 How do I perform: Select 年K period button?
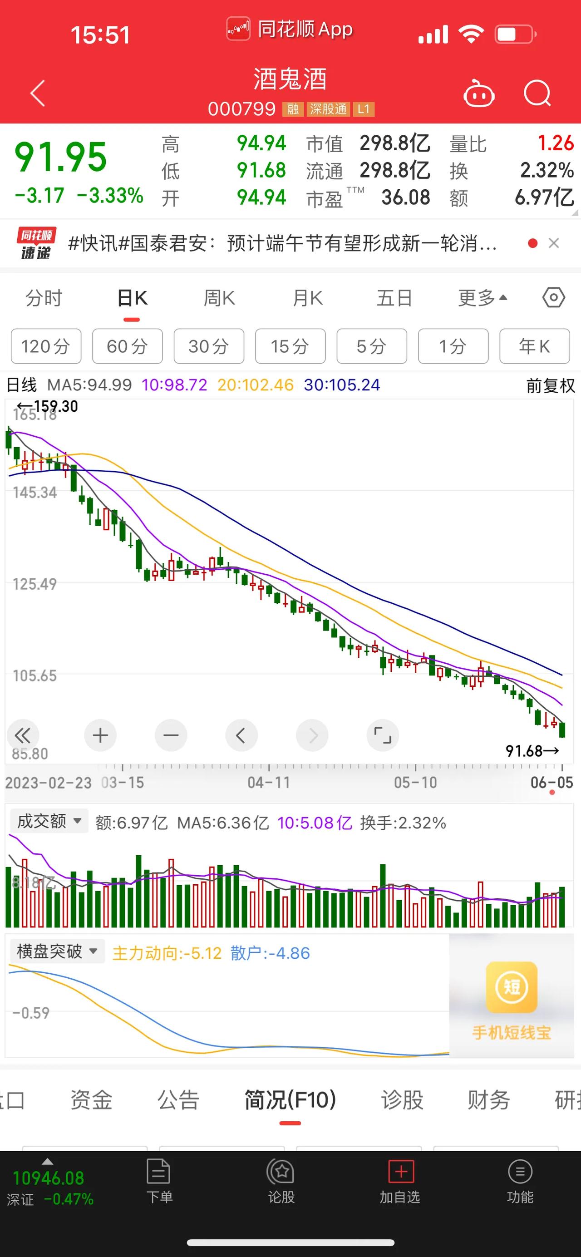pyautogui.click(x=535, y=346)
